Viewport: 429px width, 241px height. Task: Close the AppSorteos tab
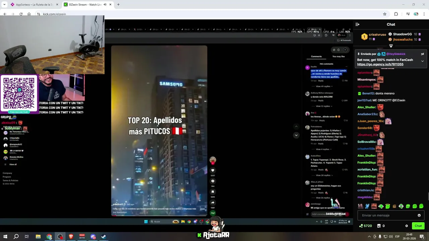tap(57, 5)
